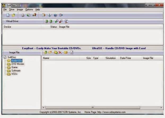Click the SoftDisc root tree node
Viewport: 165px width, 118px height.
[x=11, y=57]
